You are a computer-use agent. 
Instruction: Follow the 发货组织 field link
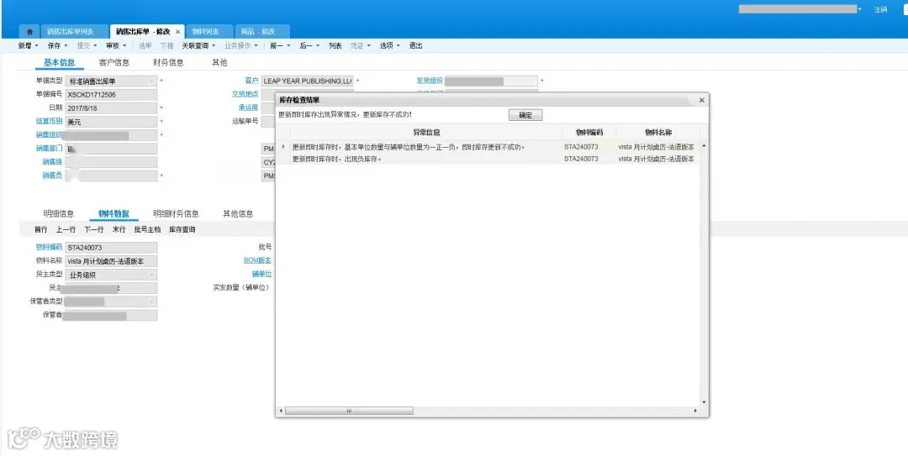(x=429, y=81)
